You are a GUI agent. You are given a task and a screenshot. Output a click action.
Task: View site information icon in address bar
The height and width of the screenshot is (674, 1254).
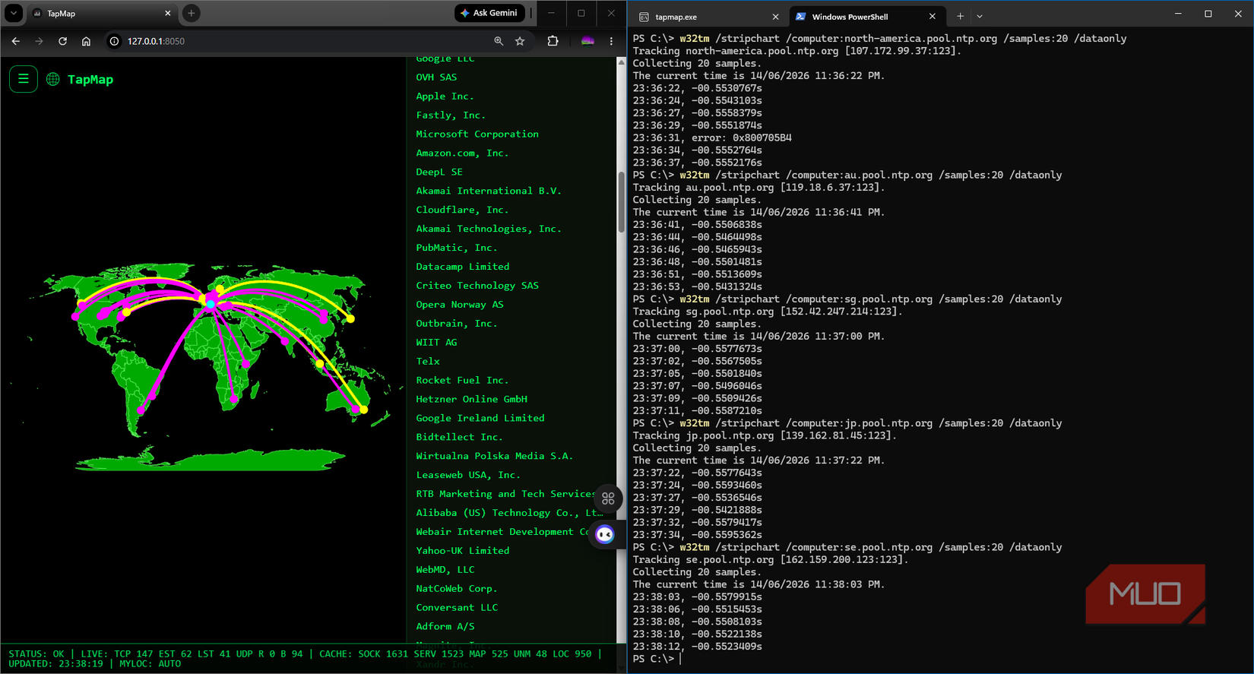pyautogui.click(x=114, y=41)
